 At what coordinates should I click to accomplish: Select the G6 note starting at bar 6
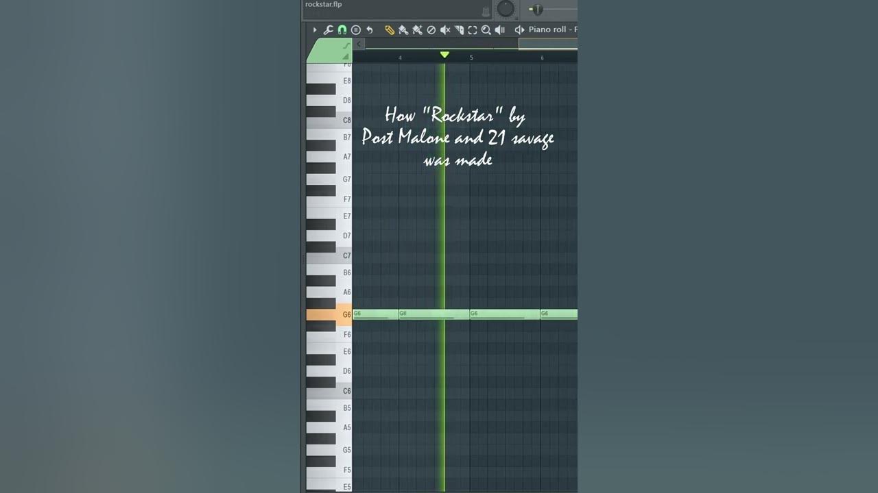(559, 314)
